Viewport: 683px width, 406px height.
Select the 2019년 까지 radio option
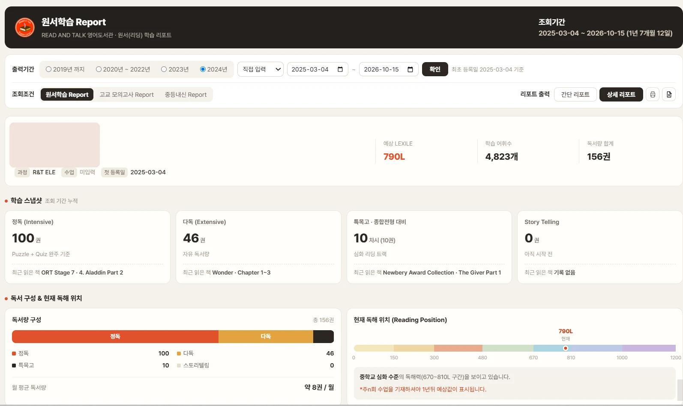tap(65, 69)
